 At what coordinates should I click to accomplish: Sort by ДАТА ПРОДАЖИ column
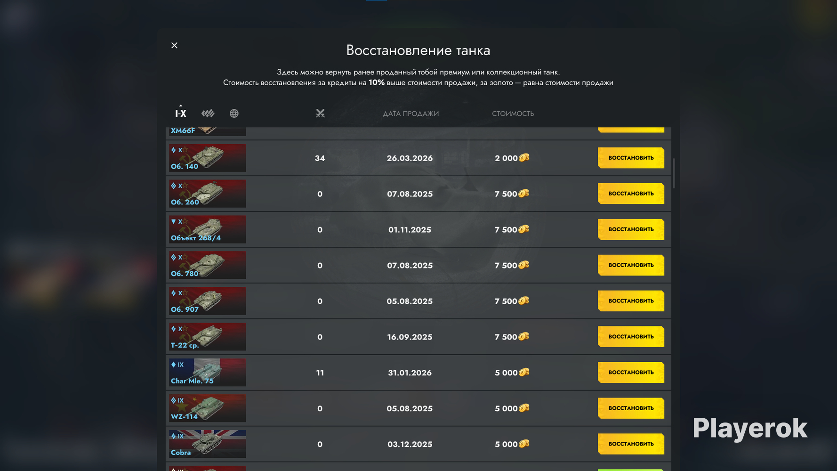pos(410,114)
